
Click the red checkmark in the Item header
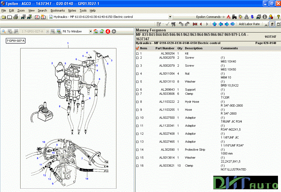137,48
